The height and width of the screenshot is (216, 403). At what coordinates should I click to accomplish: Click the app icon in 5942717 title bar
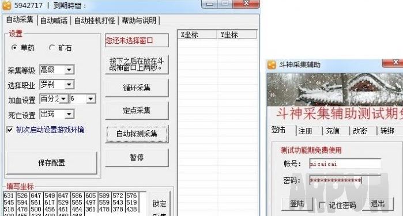[x=7, y=5]
